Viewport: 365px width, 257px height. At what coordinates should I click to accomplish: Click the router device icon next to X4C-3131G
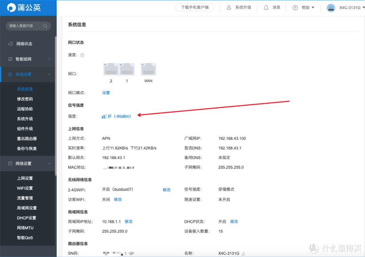tap(331, 7)
